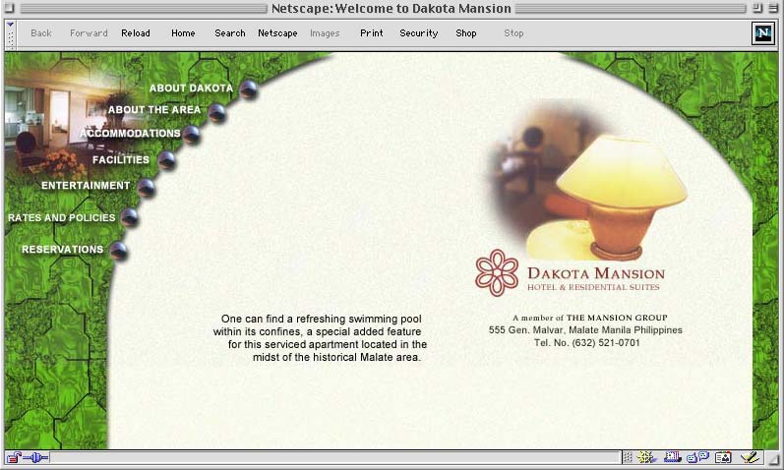Open the Mailbox component bar icon
Image resolution: width=784 pixels, height=470 pixels.
pos(673,457)
